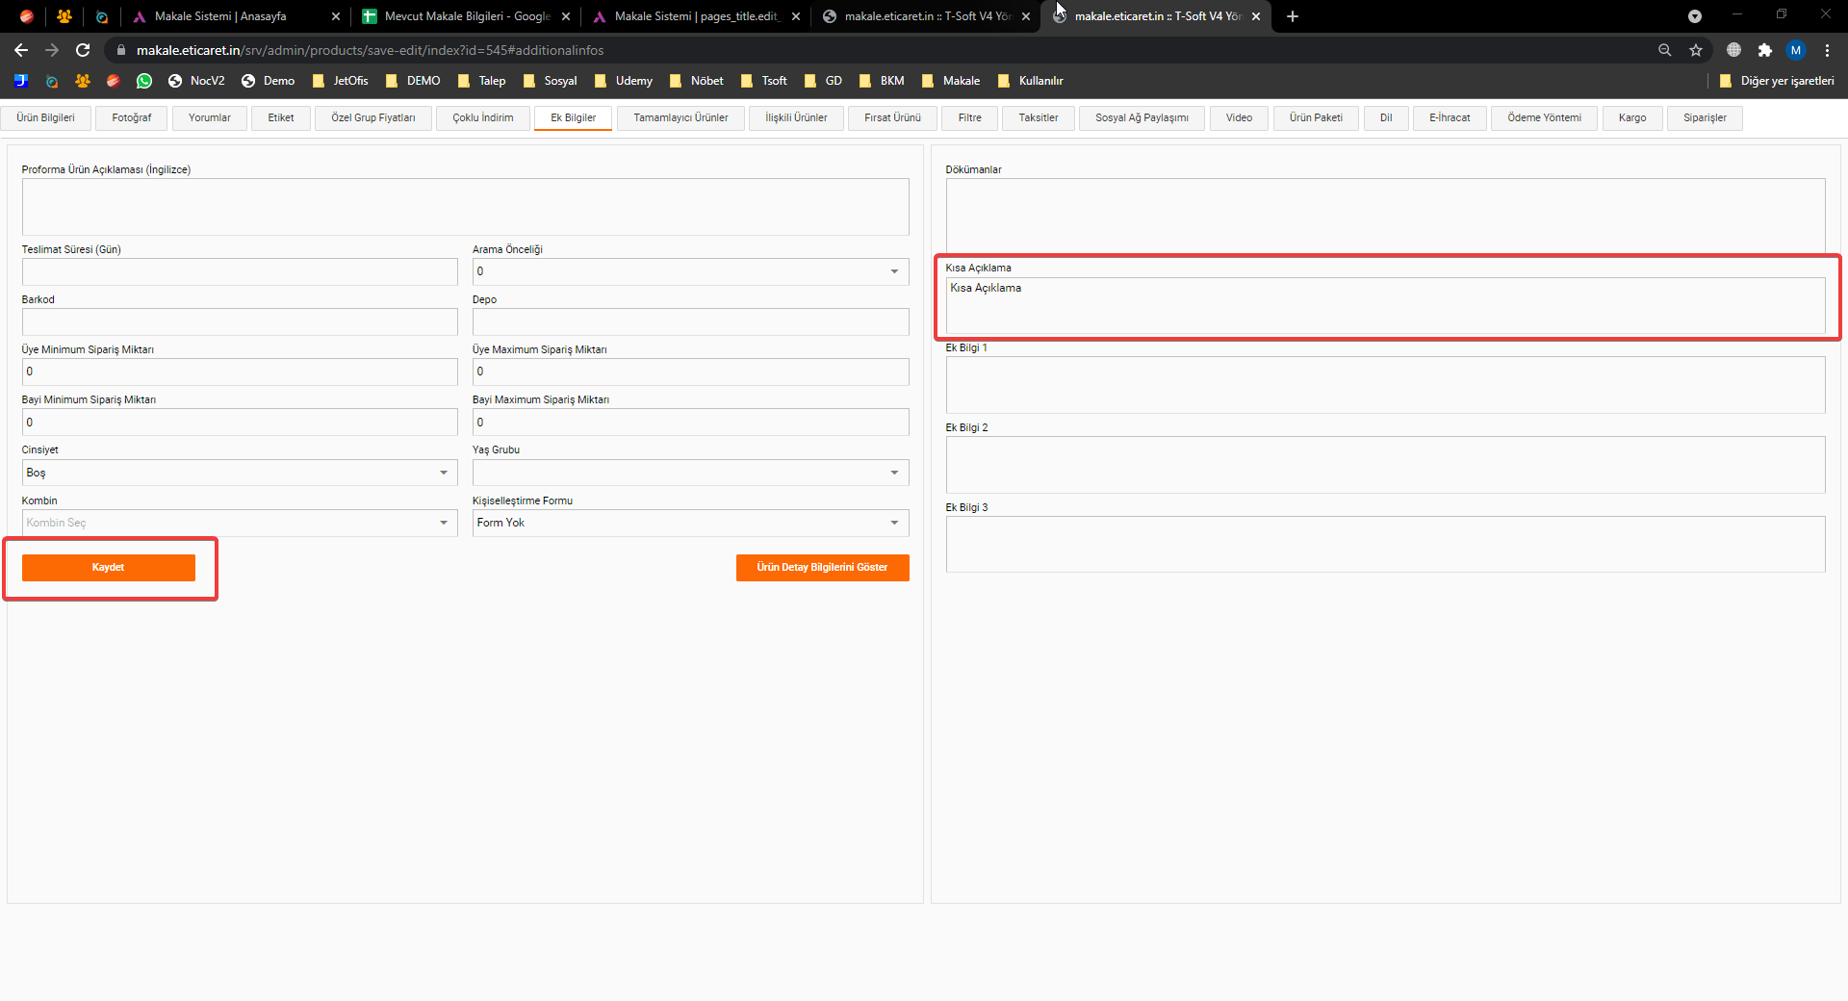Open the Sosyal bookmarks folder
This screenshot has height=1001, width=1848.
[x=551, y=81]
